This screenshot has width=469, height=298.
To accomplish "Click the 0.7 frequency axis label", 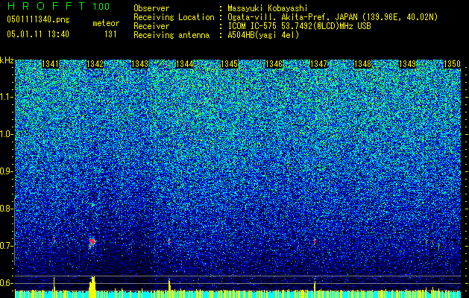I will [6, 246].
